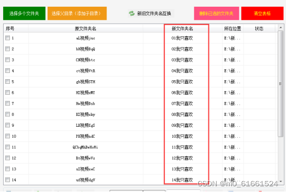The width and height of the screenshot is (286, 192).
Task: Click new folder name 05我只喜欢
Action: (182, 82)
